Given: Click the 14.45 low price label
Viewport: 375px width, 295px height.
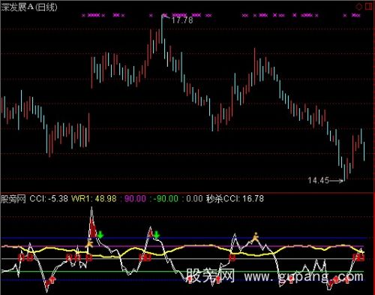Looking at the screenshot, I should pyautogui.click(x=318, y=180).
